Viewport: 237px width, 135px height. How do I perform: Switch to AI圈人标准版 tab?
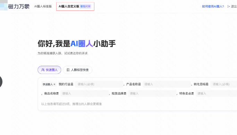click(43, 6)
